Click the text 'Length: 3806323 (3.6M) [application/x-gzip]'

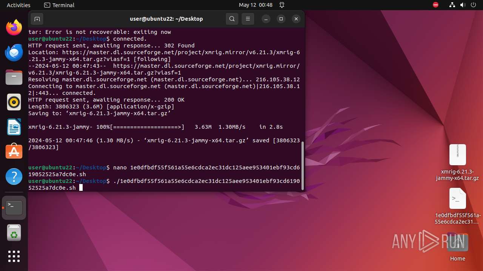click(x=101, y=107)
